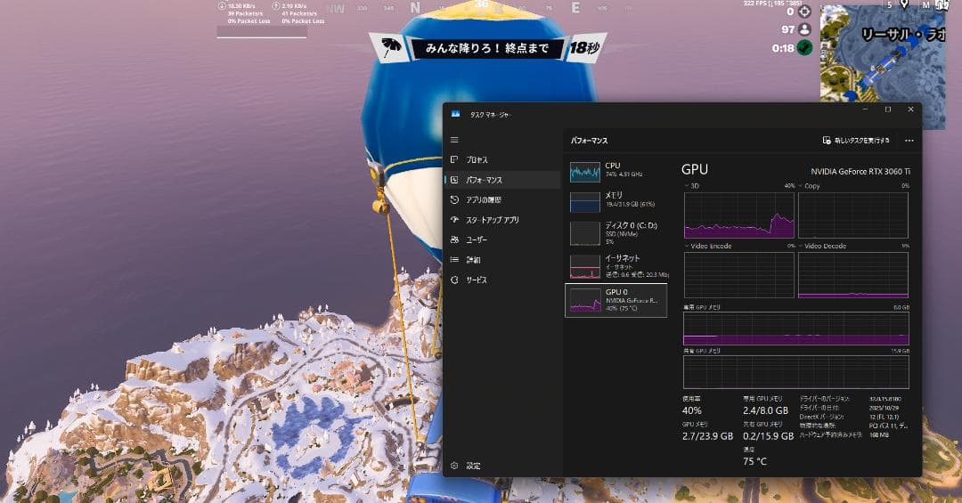Click the パフォーマンス page heading
The image size is (962, 503).
589,141
